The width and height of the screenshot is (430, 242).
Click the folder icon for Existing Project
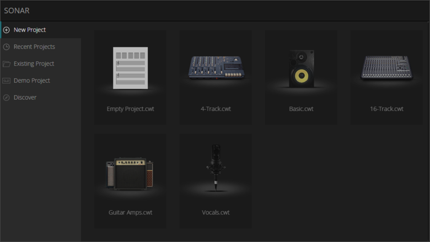coord(7,64)
